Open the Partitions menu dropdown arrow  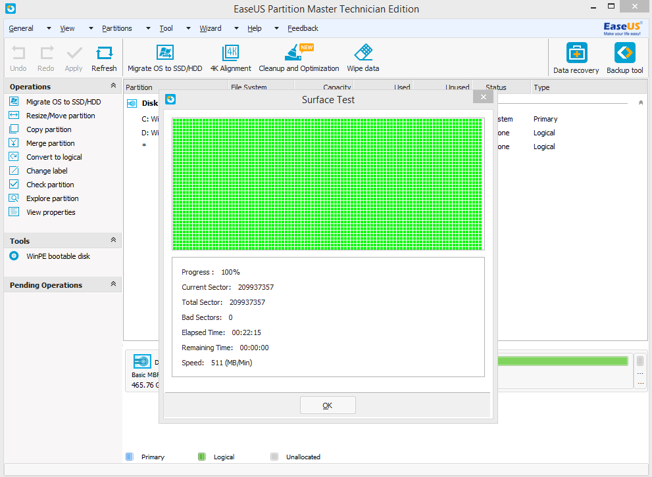[x=148, y=28]
